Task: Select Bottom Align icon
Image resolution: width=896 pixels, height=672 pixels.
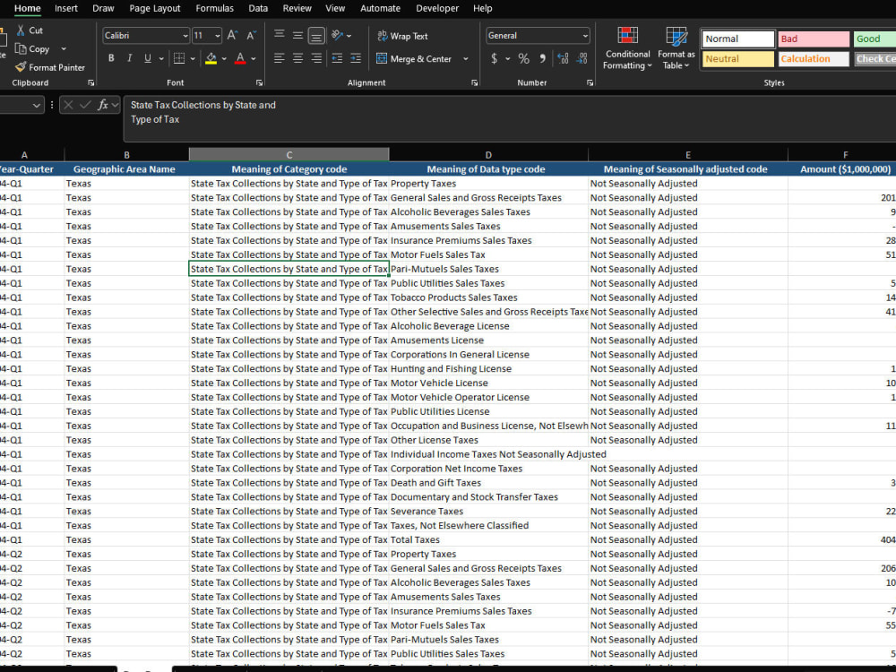Action: (x=316, y=36)
